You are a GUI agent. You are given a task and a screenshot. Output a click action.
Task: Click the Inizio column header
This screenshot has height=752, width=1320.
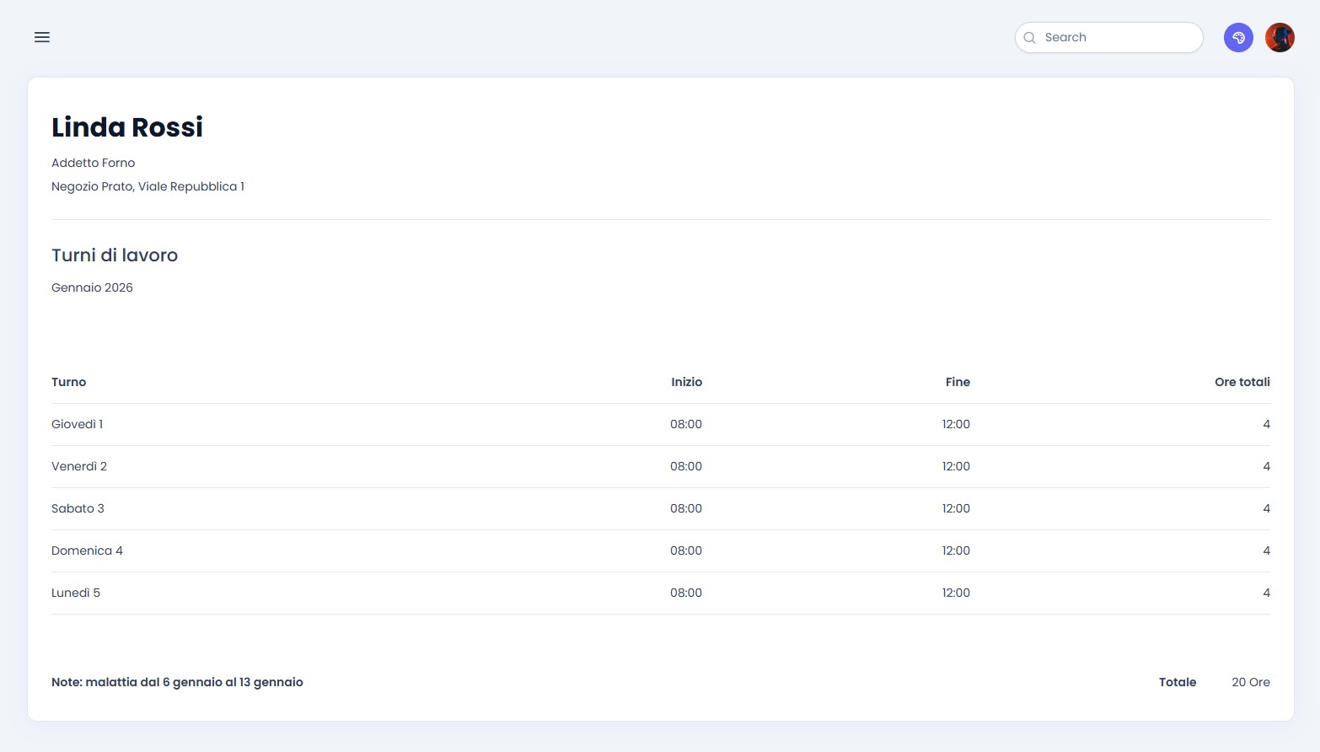[x=686, y=382]
